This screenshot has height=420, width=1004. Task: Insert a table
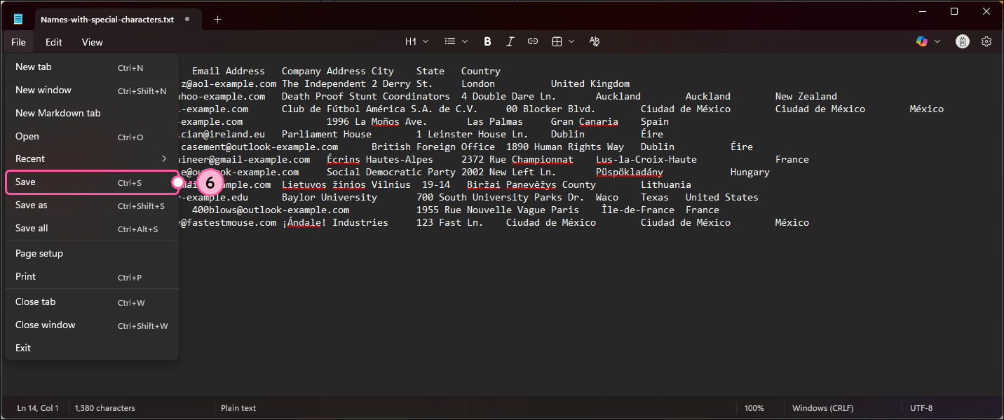(x=556, y=41)
